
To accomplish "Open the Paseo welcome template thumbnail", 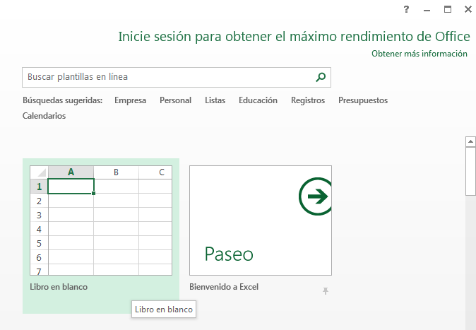I will 261,220.
